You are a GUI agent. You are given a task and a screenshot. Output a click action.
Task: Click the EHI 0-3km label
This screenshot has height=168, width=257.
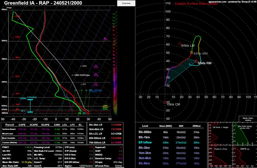[70, 158]
